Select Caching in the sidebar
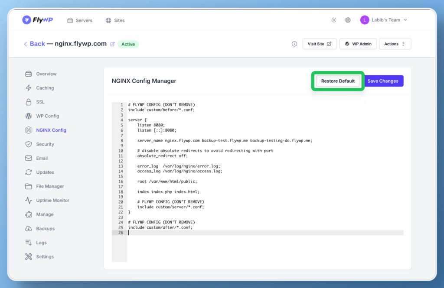This screenshot has height=288, width=444. pyautogui.click(x=39, y=88)
